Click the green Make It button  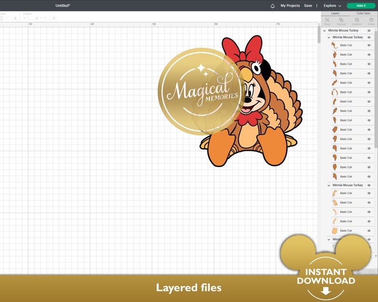pyautogui.click(x=361, y=6)
